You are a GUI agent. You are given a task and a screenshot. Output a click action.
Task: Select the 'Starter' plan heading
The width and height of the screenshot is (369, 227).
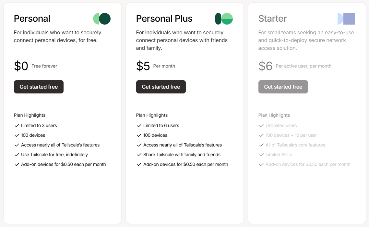coord(272,19)
